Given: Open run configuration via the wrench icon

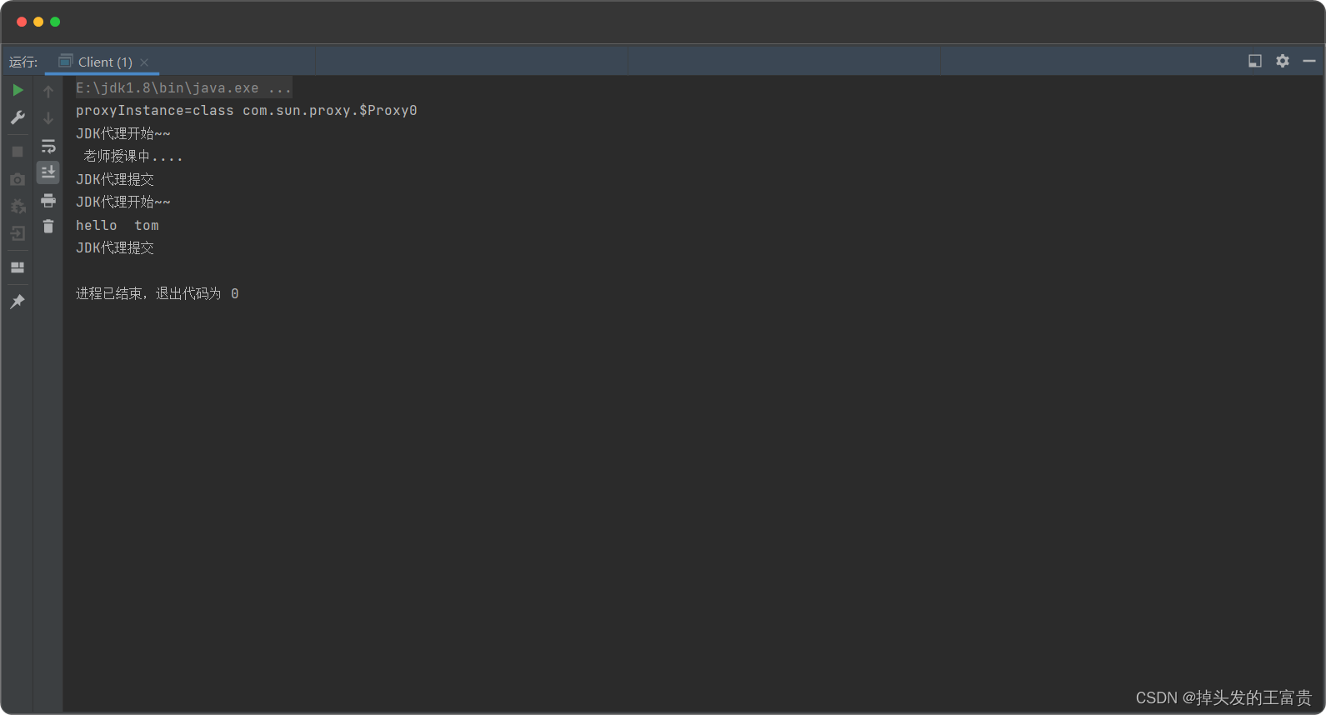Looking at the screenshot, I should tap(18, 117).
